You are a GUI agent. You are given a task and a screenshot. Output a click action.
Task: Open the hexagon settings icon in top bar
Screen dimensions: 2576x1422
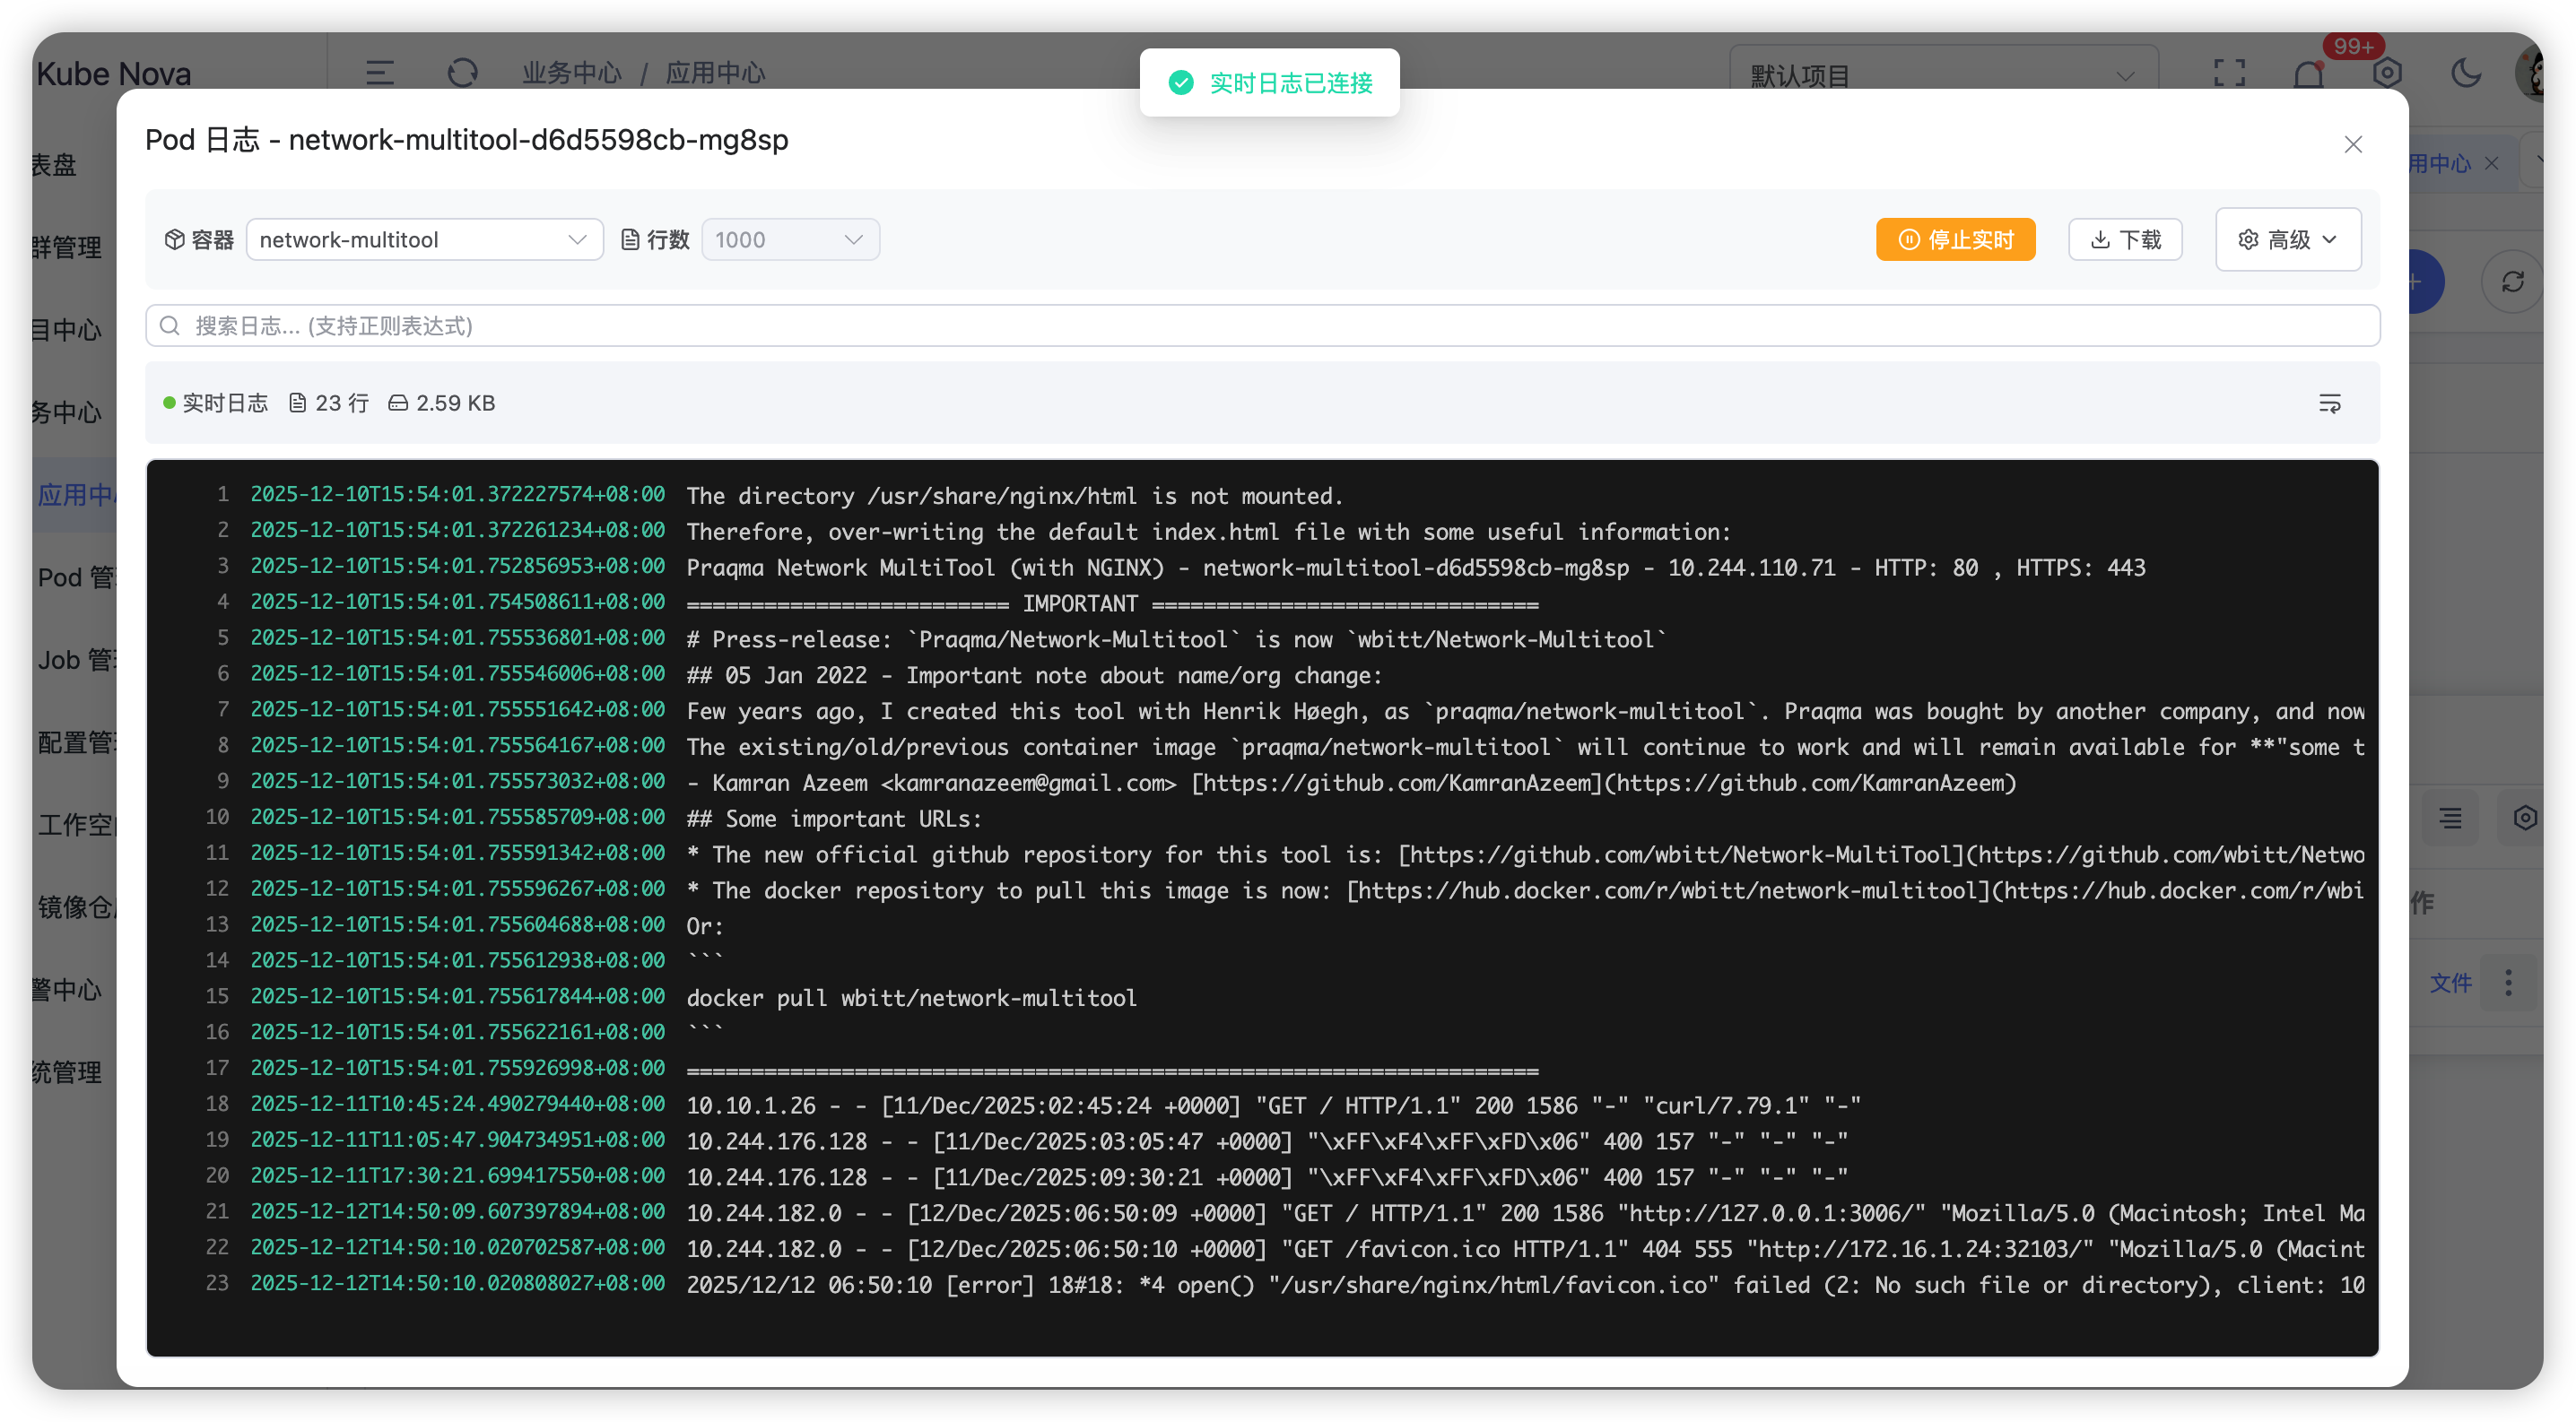pos(2387,73)
